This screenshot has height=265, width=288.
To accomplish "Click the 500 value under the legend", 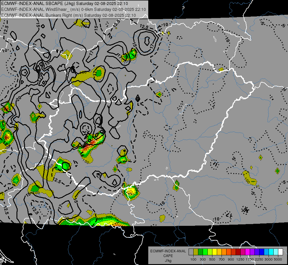I will pyautogui.click(x=212, y=259).
